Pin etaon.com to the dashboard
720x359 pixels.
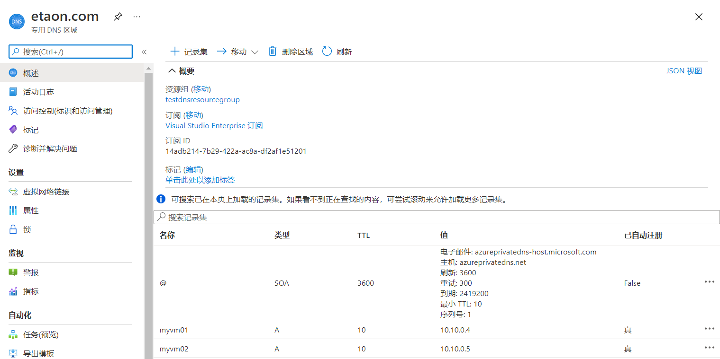[x=118, y=17]
